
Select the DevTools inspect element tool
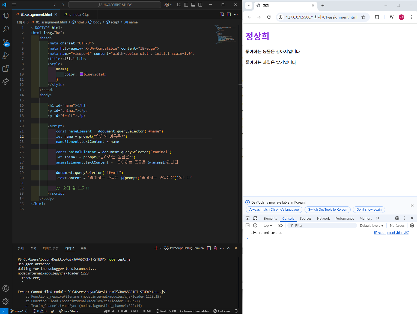click(x=248, y=218)
